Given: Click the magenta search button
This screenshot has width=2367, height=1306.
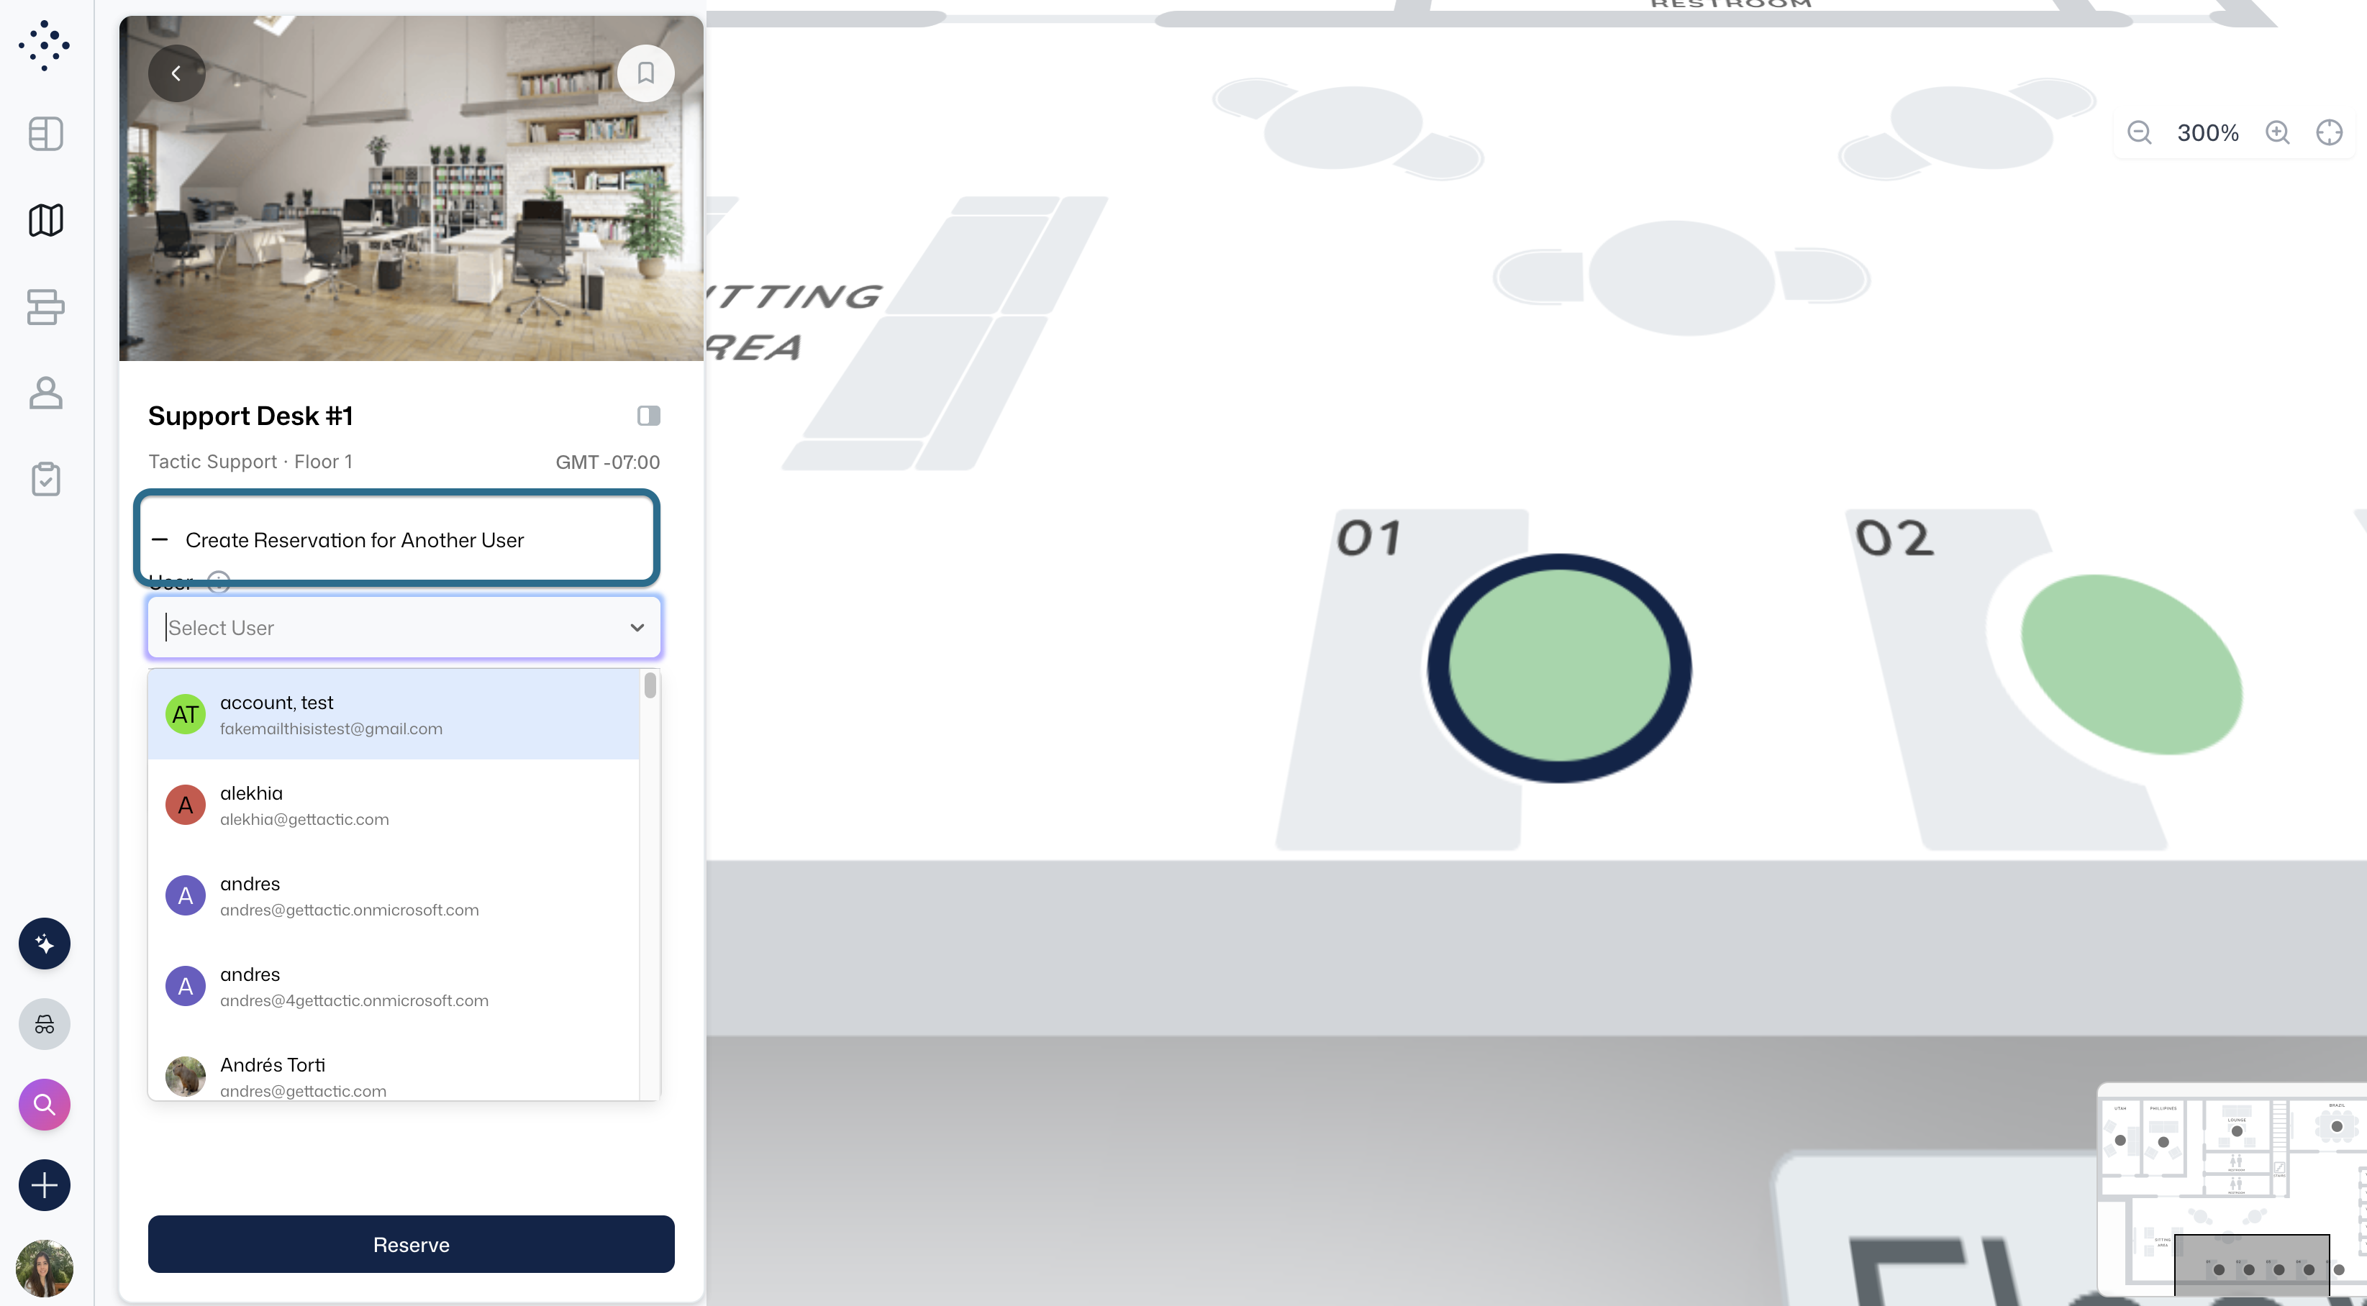Looking at the screenshot, I should point(44,1105).
